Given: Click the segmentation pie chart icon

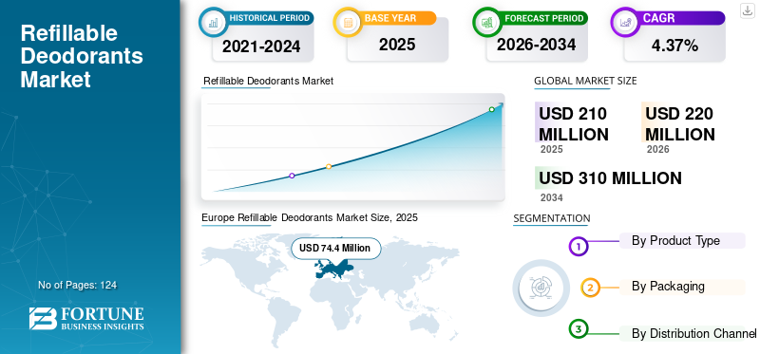Looking at the screenshot, I should click(541, 289).
